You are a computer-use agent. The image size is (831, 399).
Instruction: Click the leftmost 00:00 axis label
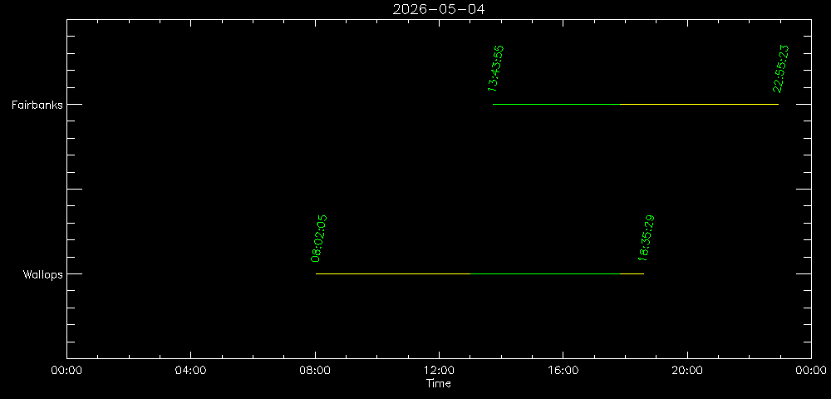tap(66, 372)
